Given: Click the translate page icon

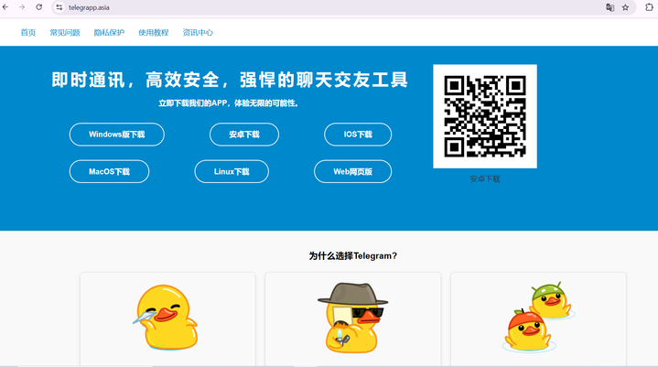Looking at the screenshot, I should pyautogui.click(x=609, y=7).
